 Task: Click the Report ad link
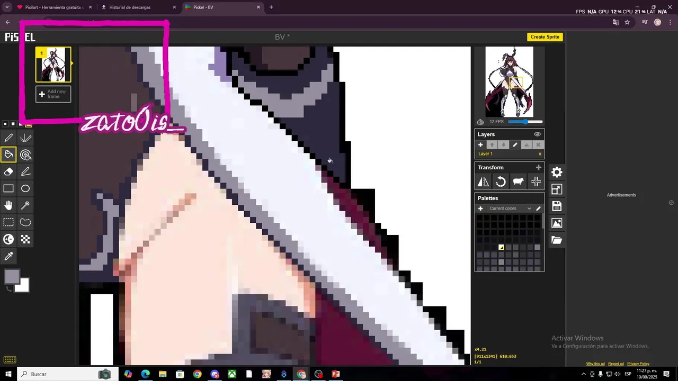pyautogui.click(x=616, y=364)
